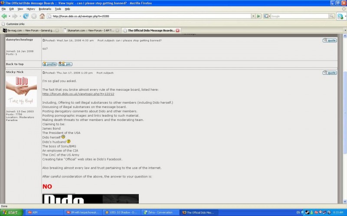
Task: Open the File menu
Action: 3,9
